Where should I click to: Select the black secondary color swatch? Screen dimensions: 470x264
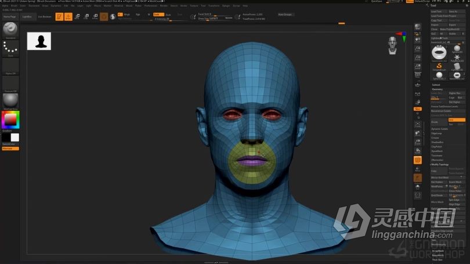pyautogui.click(x=6, y=138)
